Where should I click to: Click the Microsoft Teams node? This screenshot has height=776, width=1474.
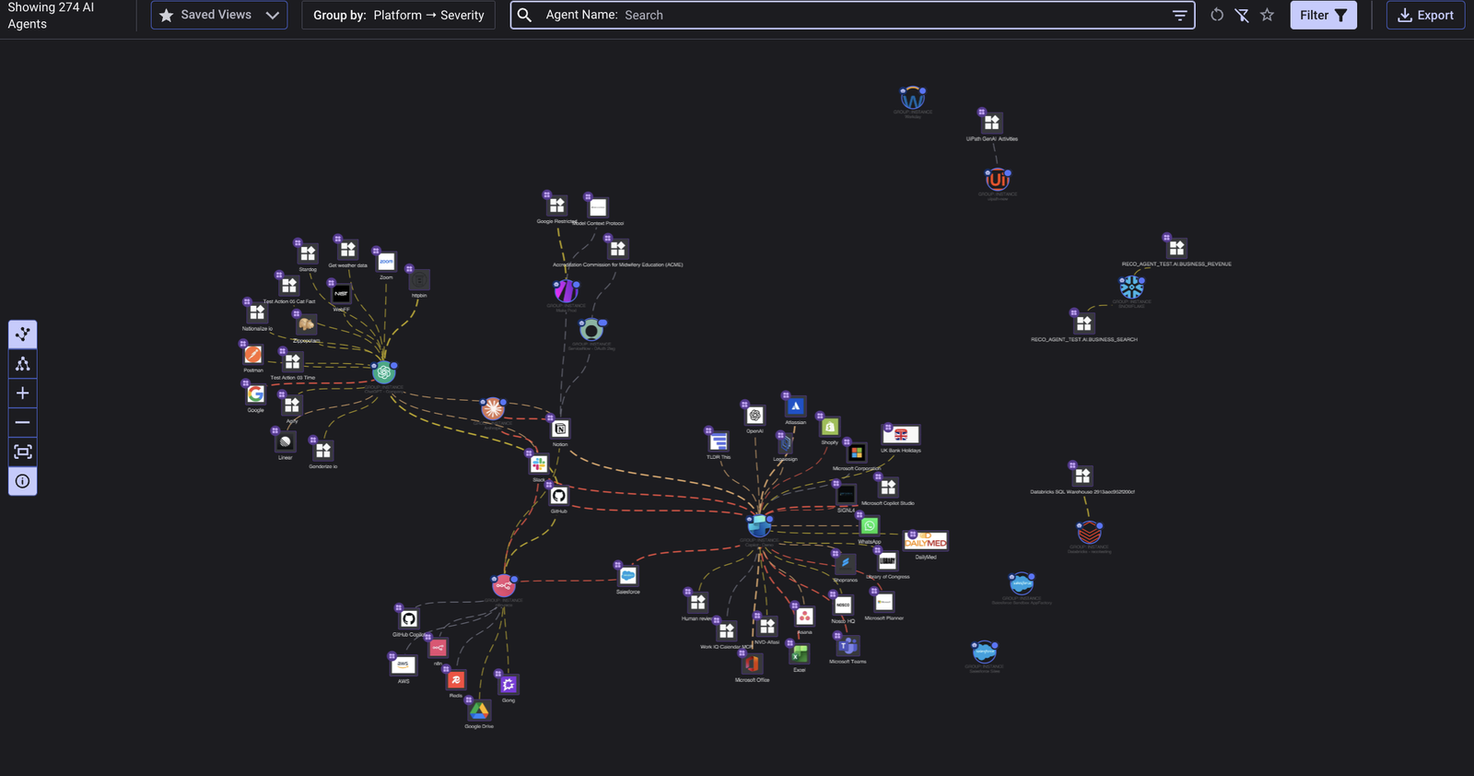(848, 646)
